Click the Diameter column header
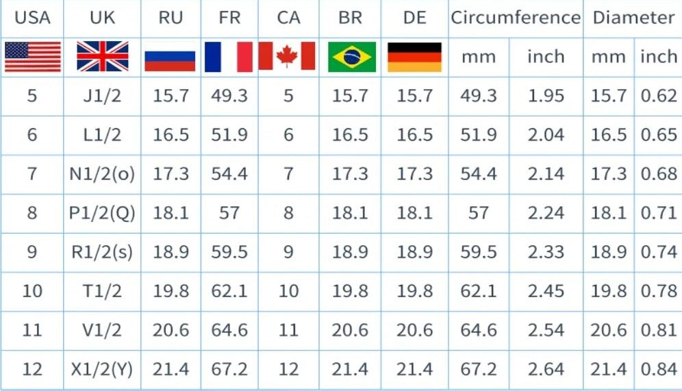 (633, 18)
